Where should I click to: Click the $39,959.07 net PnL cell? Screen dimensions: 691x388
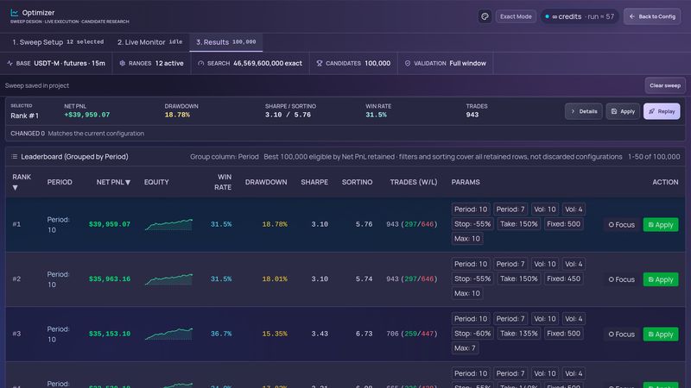click(x=110, y=224)
